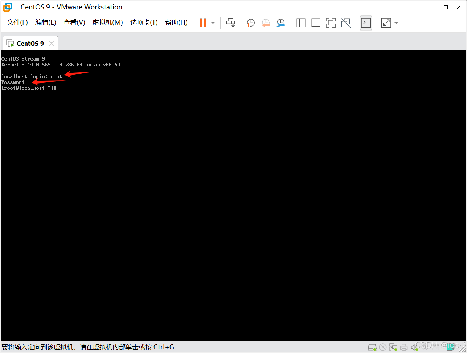Open the 文件(F) menu

tap(17, 23)
